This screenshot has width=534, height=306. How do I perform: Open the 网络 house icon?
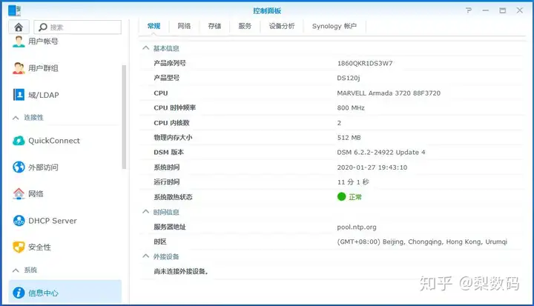[x=19, y=193]
